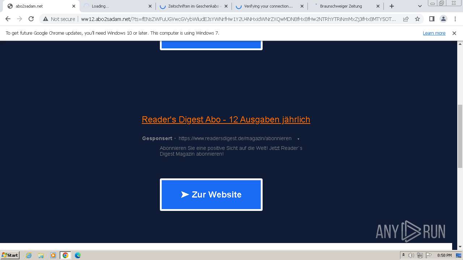The height and width of the screenshot is (260, 463).
Task: Open the Action Center flag icon
Action: 429,255
